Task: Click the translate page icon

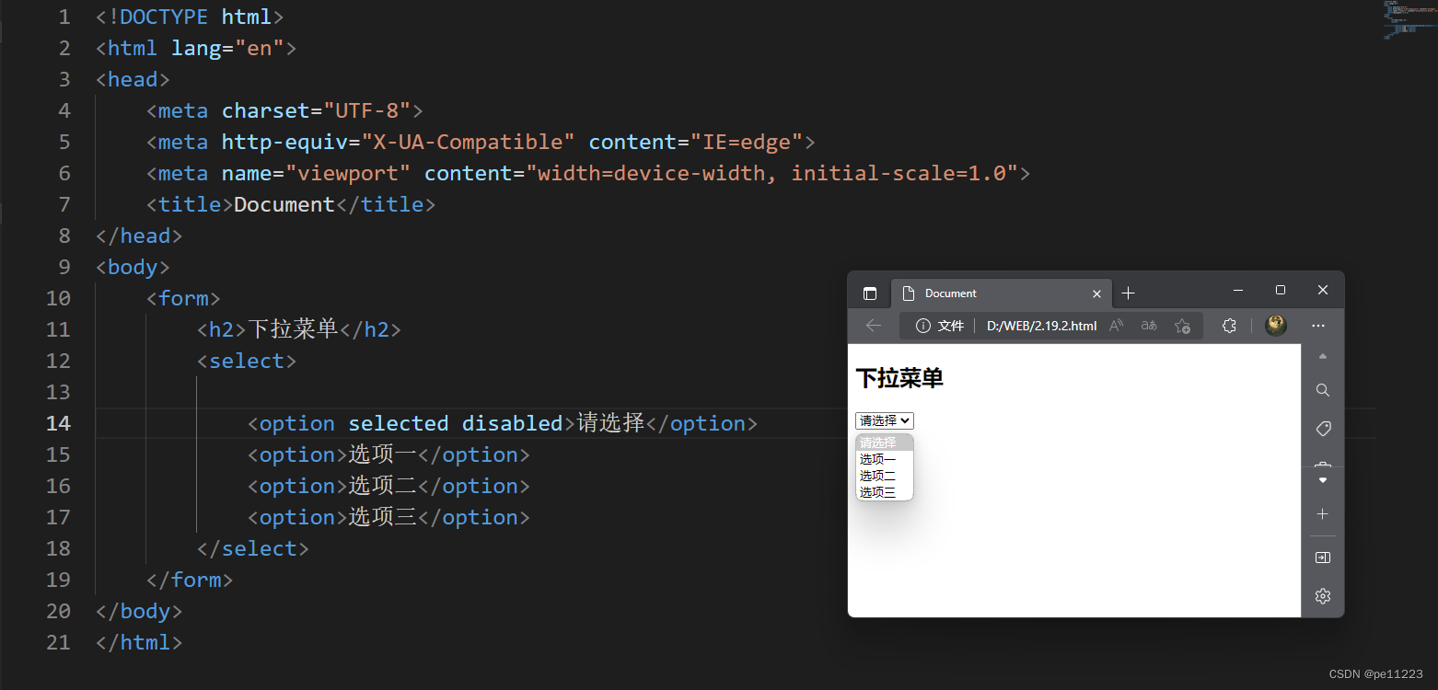Action: point(1149,326)
